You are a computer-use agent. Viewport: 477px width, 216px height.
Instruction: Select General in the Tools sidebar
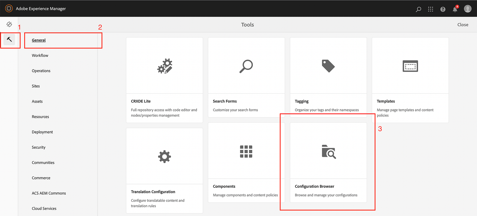(39, 40)
